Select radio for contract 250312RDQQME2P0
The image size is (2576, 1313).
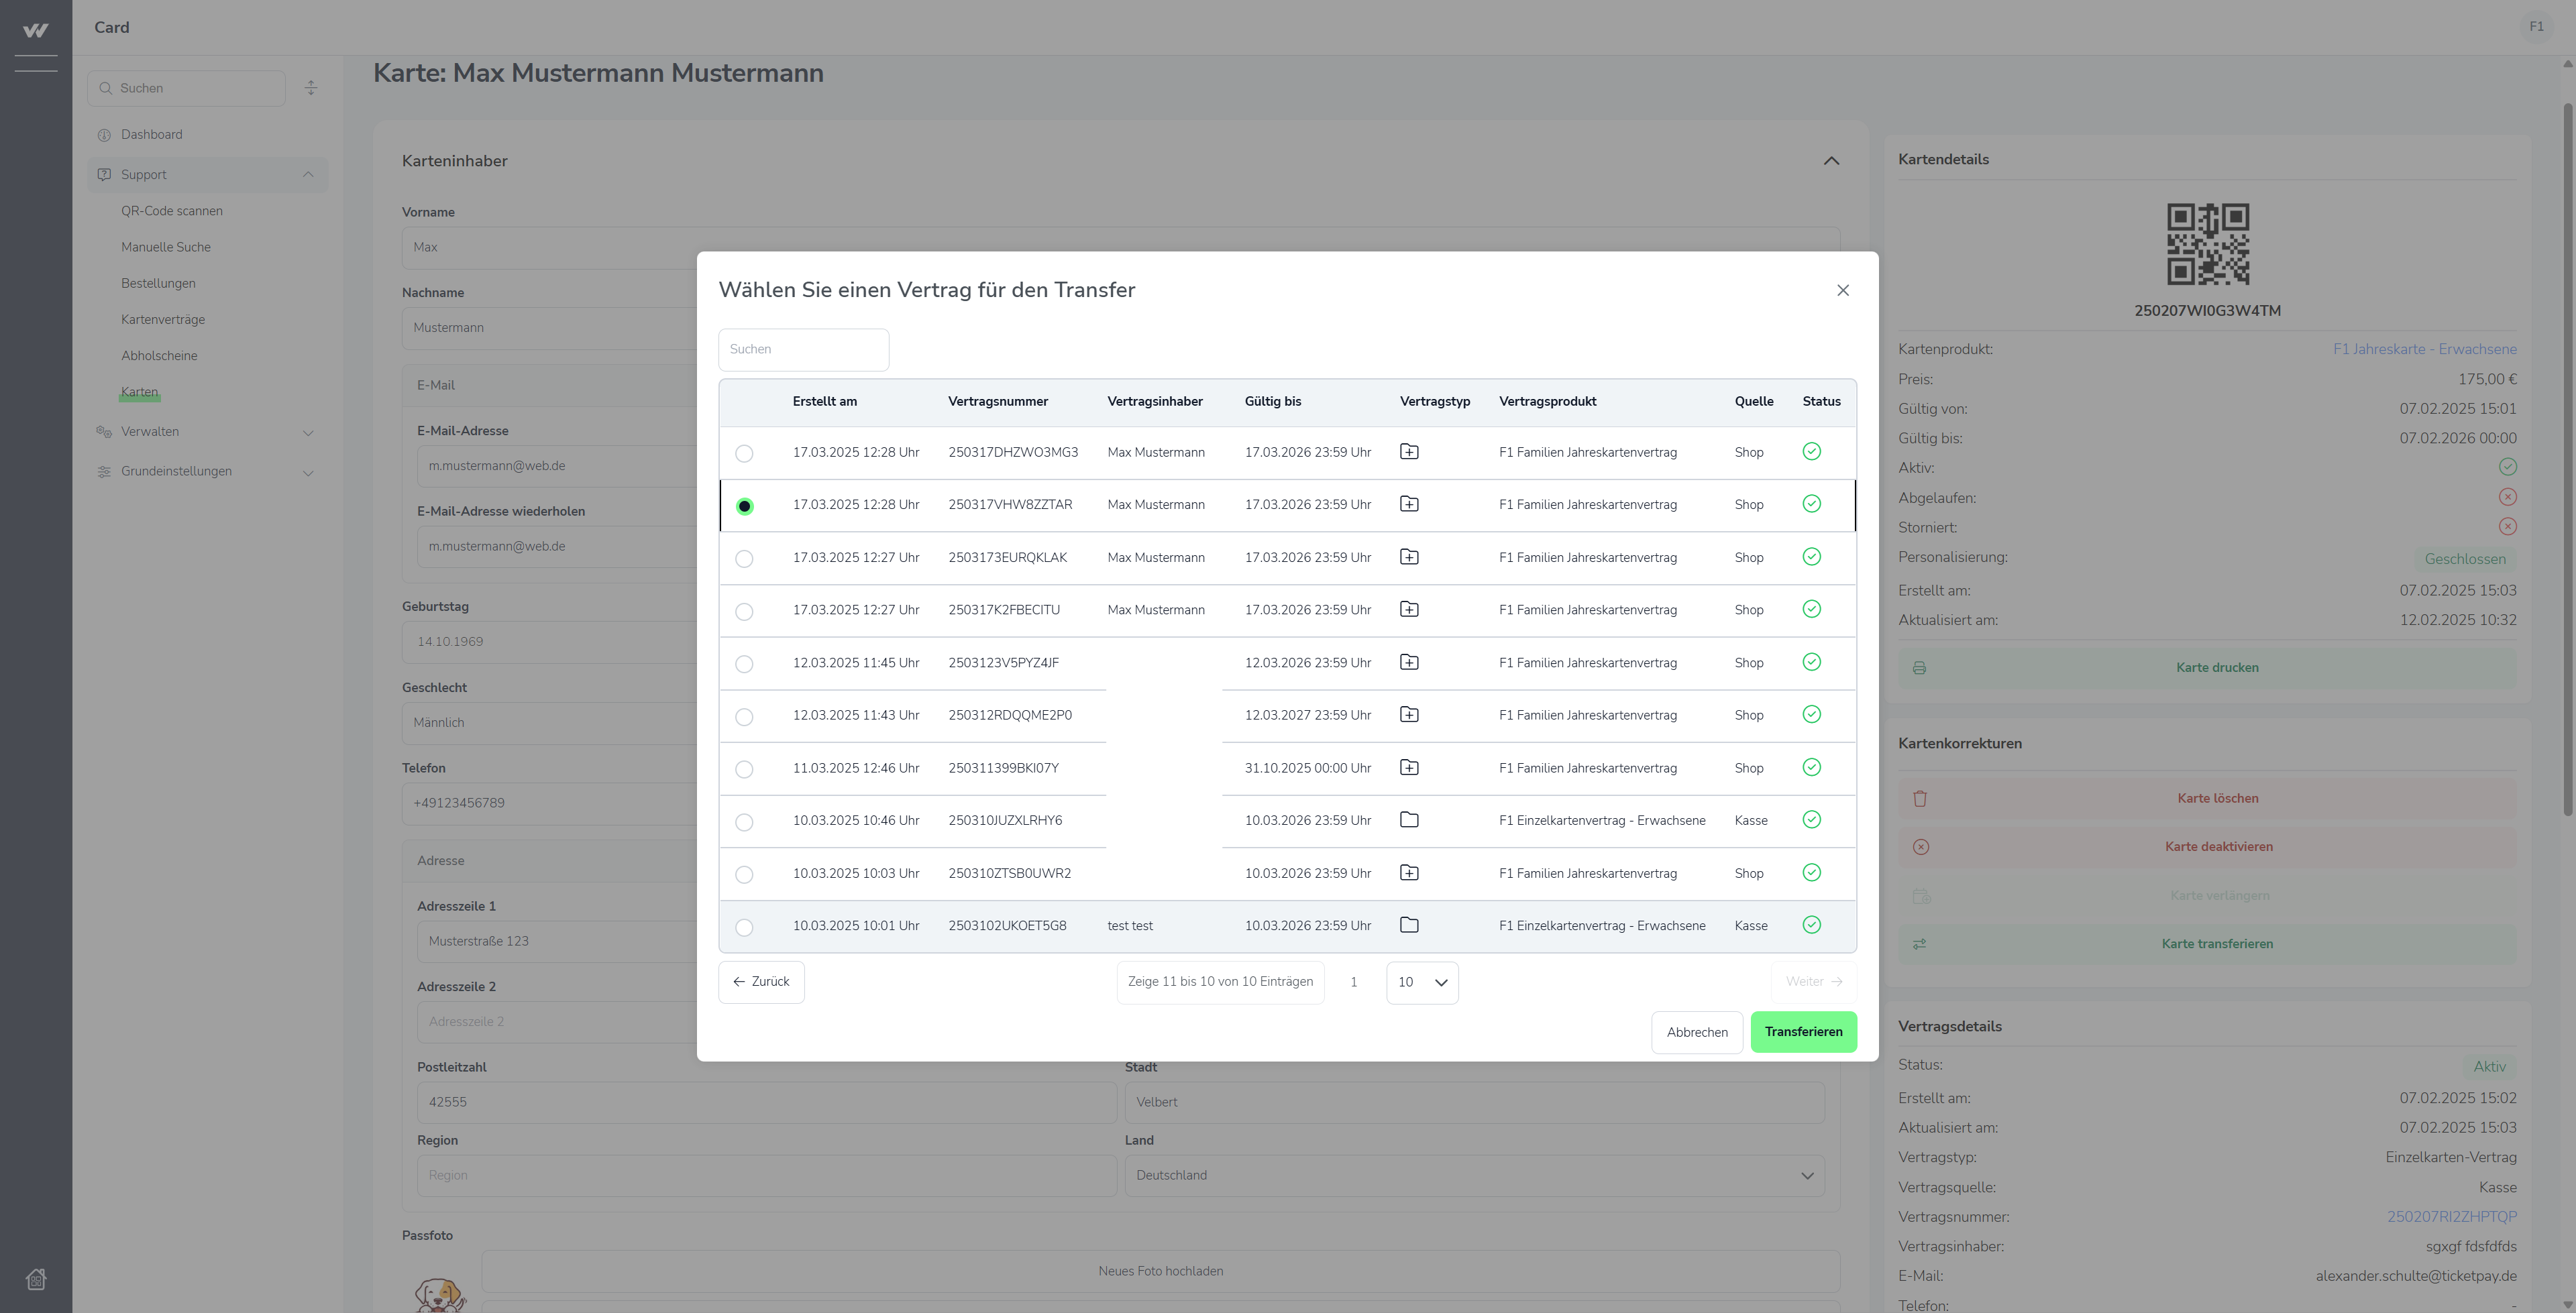744,717
